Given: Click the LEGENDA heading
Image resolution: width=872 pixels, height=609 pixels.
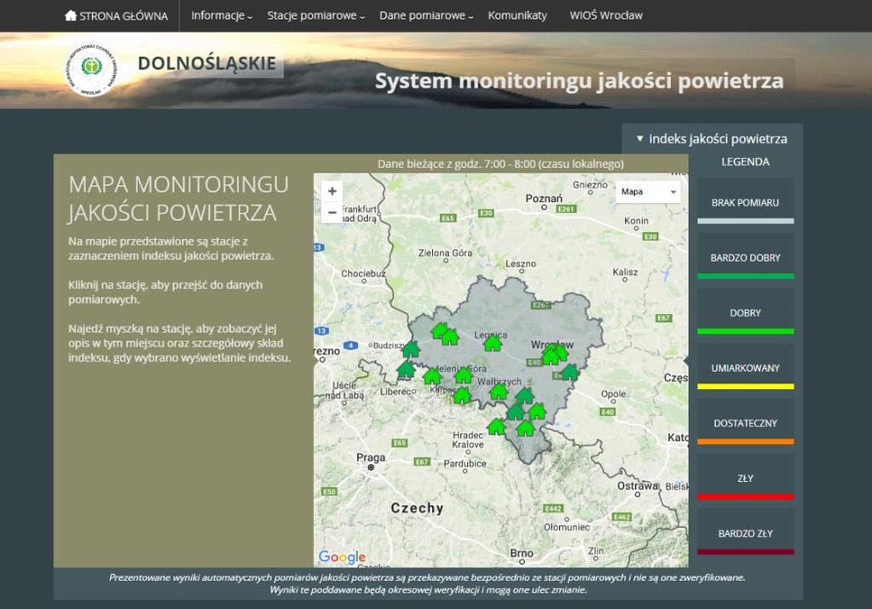Looking at the screenshot, I should [745, 162].
